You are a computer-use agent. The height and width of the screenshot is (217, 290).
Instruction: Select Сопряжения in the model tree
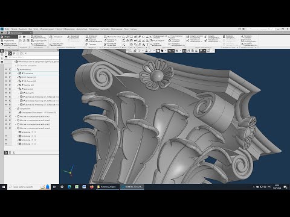click(x=25, y=108)
